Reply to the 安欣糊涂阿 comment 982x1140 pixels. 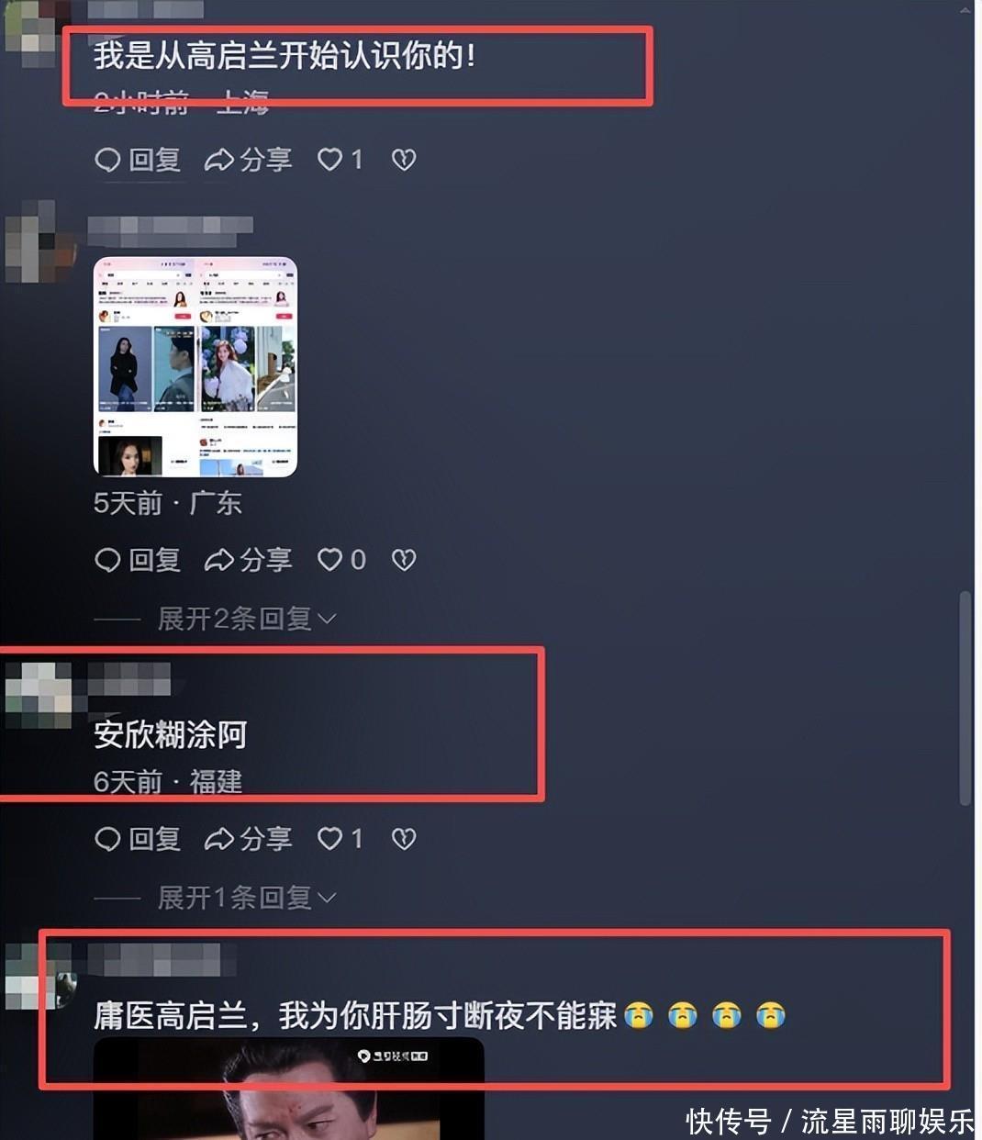(138, 839)
